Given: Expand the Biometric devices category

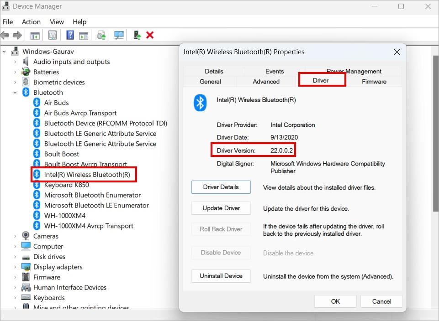Looking at the screenshot, I should click(x=15, y=83).
